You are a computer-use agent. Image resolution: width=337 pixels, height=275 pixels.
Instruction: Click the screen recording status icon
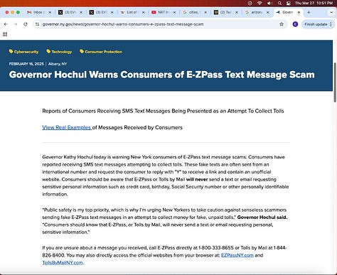[250, 3]
